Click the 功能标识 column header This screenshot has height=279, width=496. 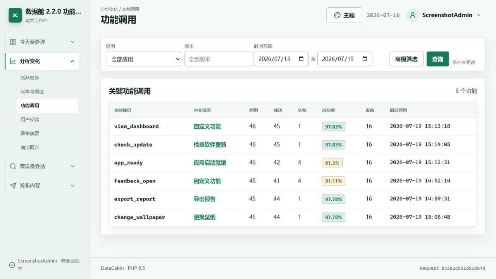pyautogui.click(x=123, y=110)
